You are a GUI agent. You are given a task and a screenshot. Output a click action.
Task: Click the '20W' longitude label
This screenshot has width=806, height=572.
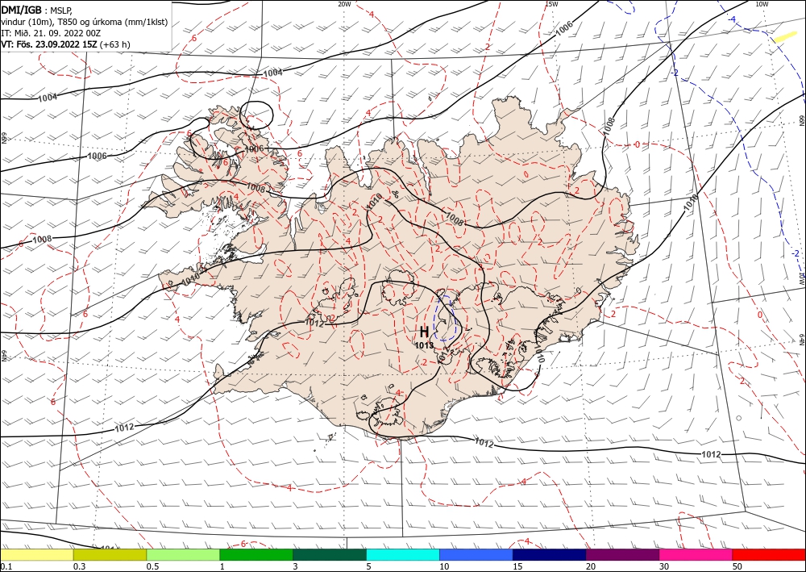[344, 4]
